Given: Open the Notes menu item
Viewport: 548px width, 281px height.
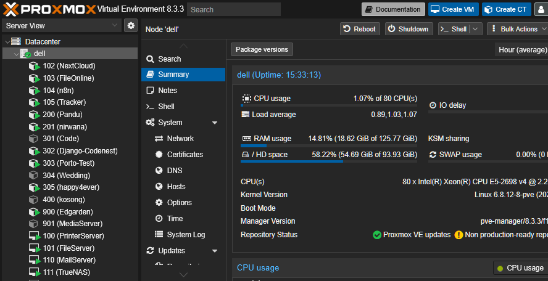Looking at the screenshot, I should pos(183,91).
